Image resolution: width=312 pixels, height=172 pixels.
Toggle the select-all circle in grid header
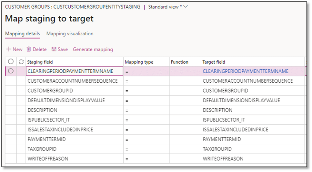click(11, 62)
